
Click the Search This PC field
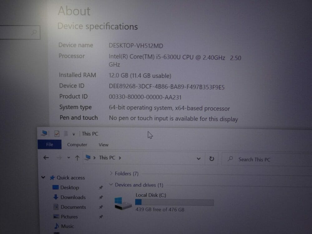[267, 159]
